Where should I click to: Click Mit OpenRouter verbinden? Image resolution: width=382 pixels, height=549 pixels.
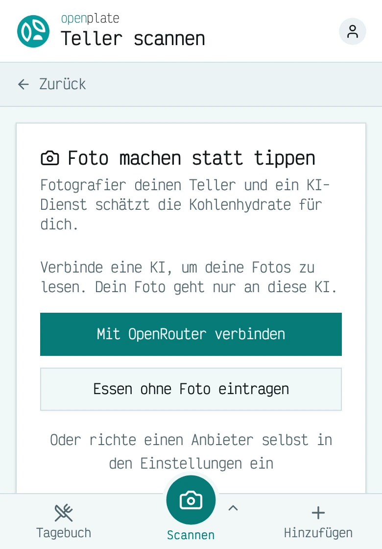tap(191, 334)
